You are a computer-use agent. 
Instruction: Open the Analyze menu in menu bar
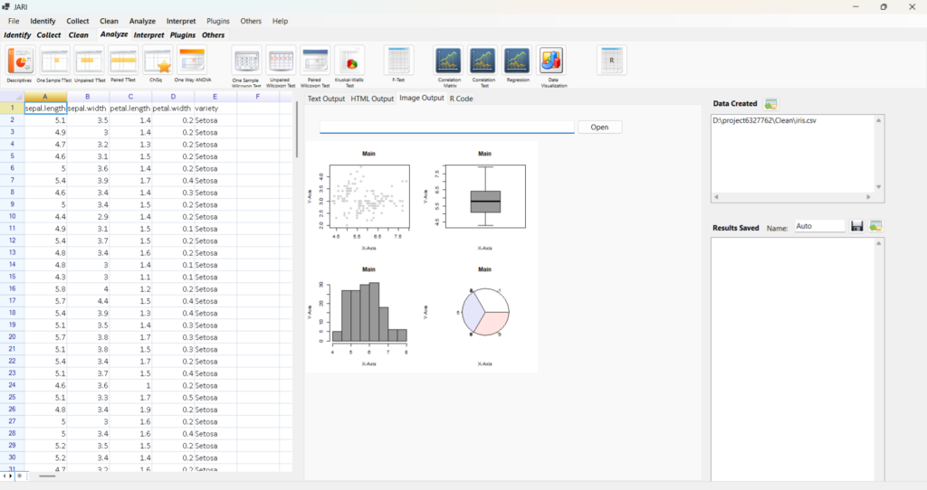142,21
